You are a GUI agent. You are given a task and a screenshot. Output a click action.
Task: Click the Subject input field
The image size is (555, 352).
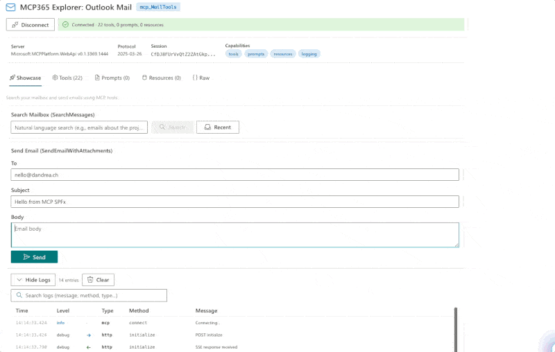point(235,202)
